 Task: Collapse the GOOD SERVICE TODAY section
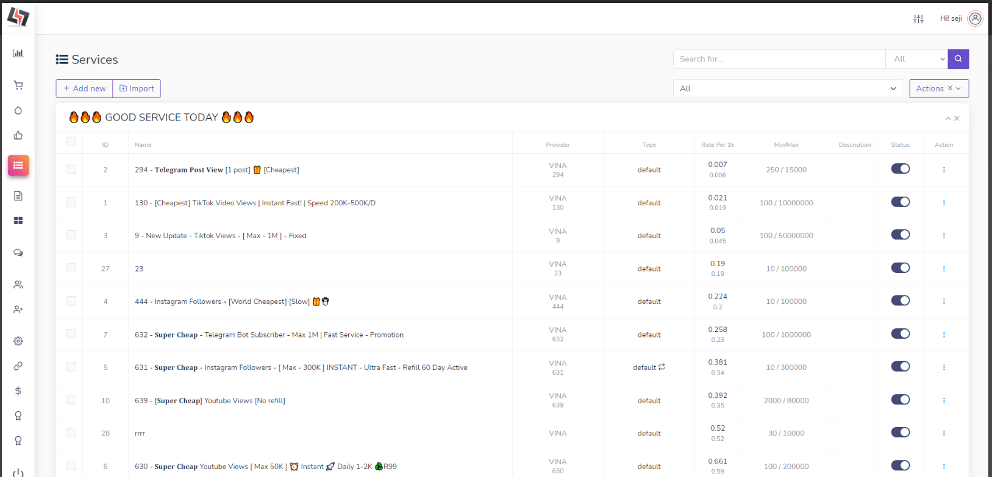tap(948, 119)
